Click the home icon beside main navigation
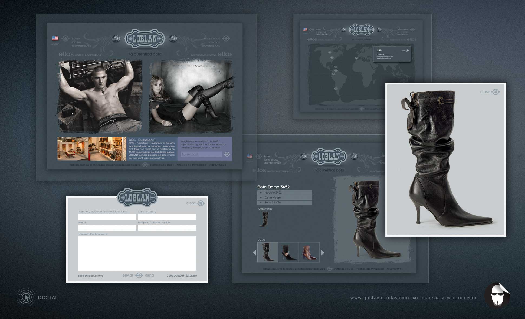Viewport: 525px width, 319px height. click(65, 39)
